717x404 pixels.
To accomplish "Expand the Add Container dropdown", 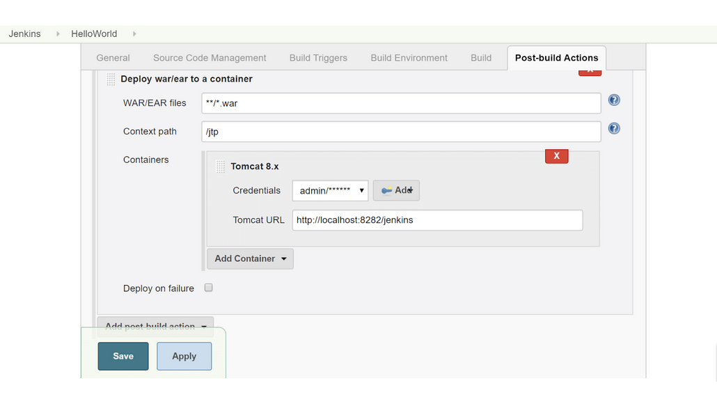I will [250, 258].
